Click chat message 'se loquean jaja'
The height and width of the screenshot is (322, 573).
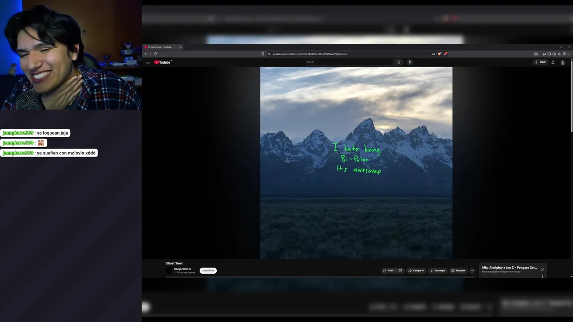pos(52,133)
